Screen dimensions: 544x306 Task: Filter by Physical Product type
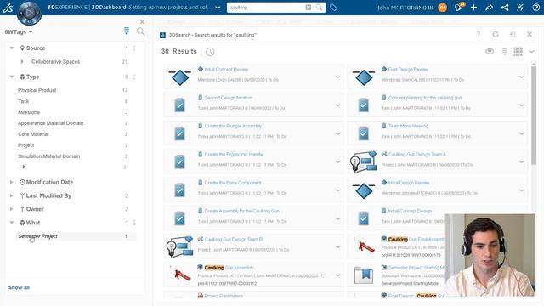pos(37,90)
